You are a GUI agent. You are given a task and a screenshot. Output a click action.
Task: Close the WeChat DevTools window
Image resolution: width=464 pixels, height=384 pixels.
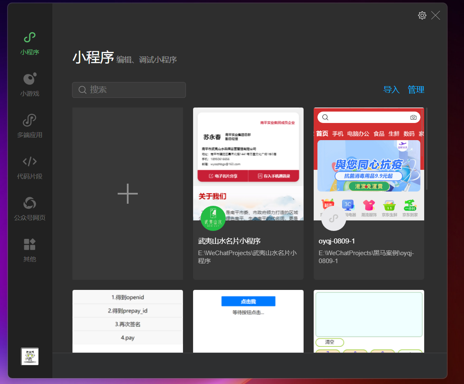click(436, 15)
